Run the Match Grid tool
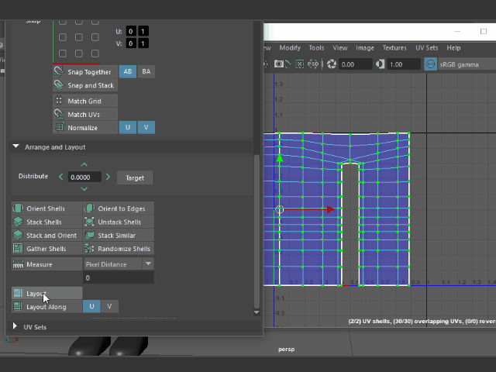The width and height of the screenshot is (496, 372). tap(84, 101)
